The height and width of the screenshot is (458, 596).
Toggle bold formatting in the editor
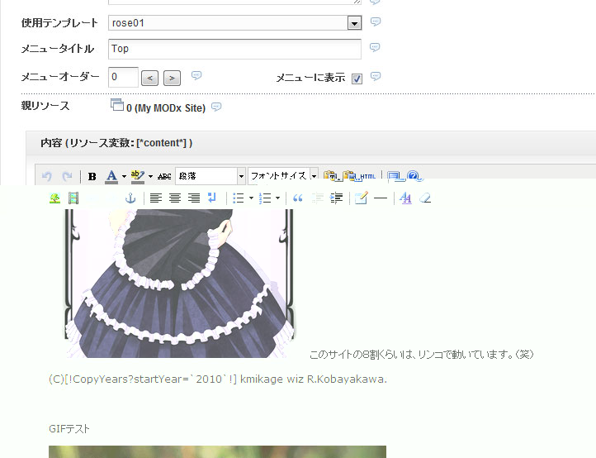tap(92, 176)
